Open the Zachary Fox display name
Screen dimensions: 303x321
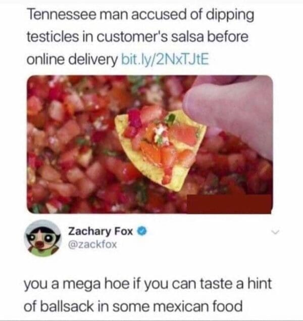[100, 232]
